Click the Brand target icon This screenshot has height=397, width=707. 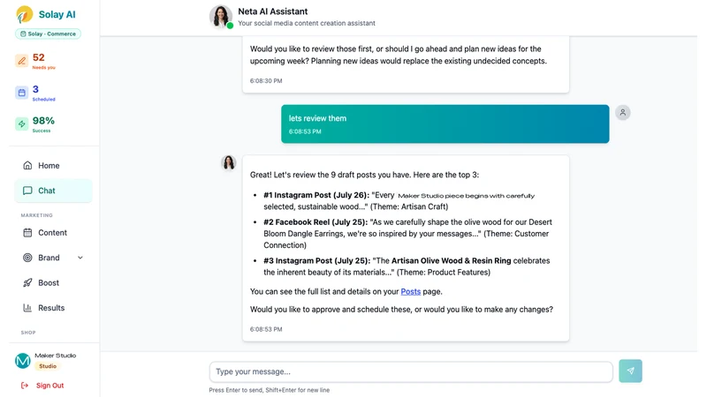(x=27, y=258)
